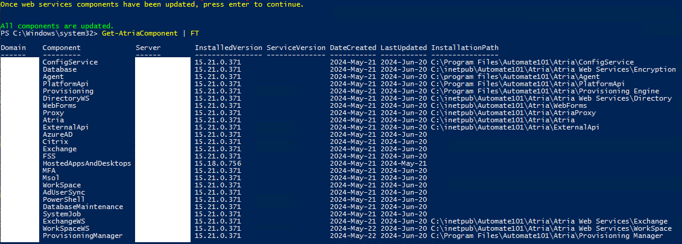Click the green 'All components are updated' message
The image size is (682, 244).
click(57, 26)
